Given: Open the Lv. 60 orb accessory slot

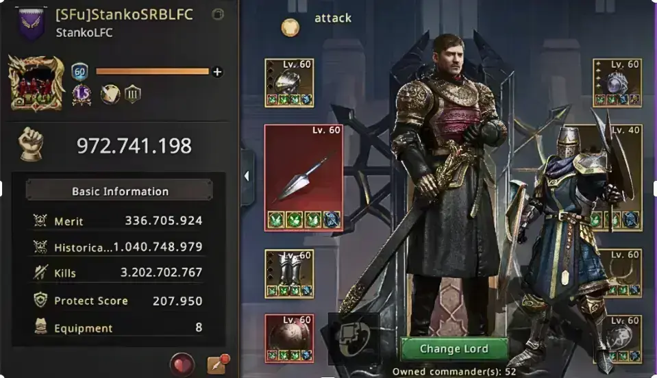Looking at the screenshot, I should (x=617, y=83).
